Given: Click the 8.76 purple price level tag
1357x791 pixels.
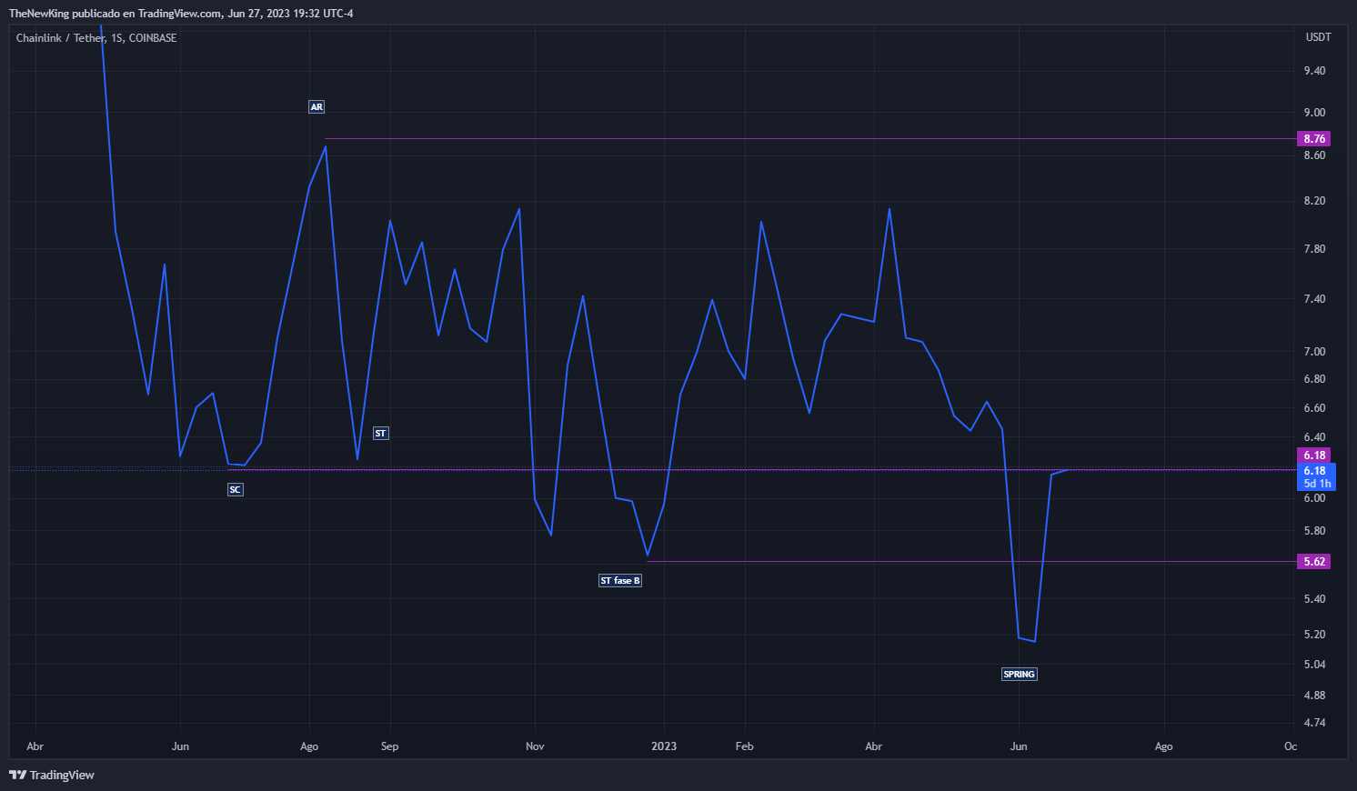Looking at the screenshot, I should [1314, 139].
